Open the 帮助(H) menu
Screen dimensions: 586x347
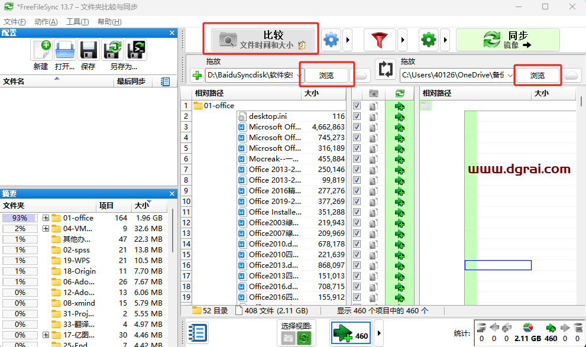click(109, 22)
